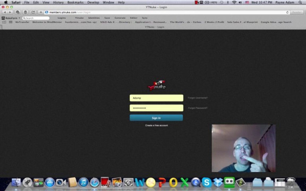306x191 pixels.
Task: Click the plus Add Bookmark button
Action: pyautogui.click(x=41, y=12)
